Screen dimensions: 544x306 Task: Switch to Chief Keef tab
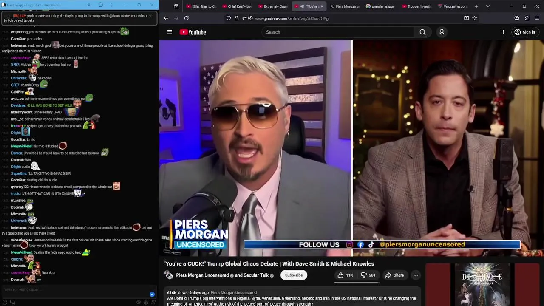click(237, 6)
